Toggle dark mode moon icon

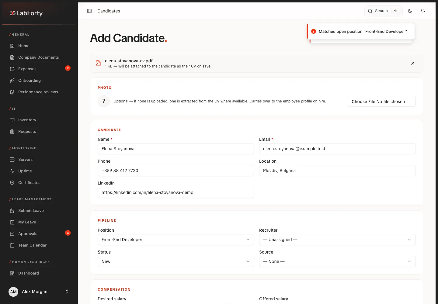(x=410, y=11)
